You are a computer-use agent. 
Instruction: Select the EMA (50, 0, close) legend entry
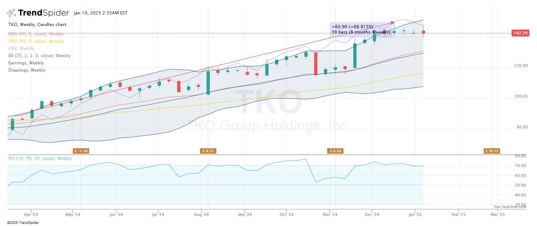point(36,41)
